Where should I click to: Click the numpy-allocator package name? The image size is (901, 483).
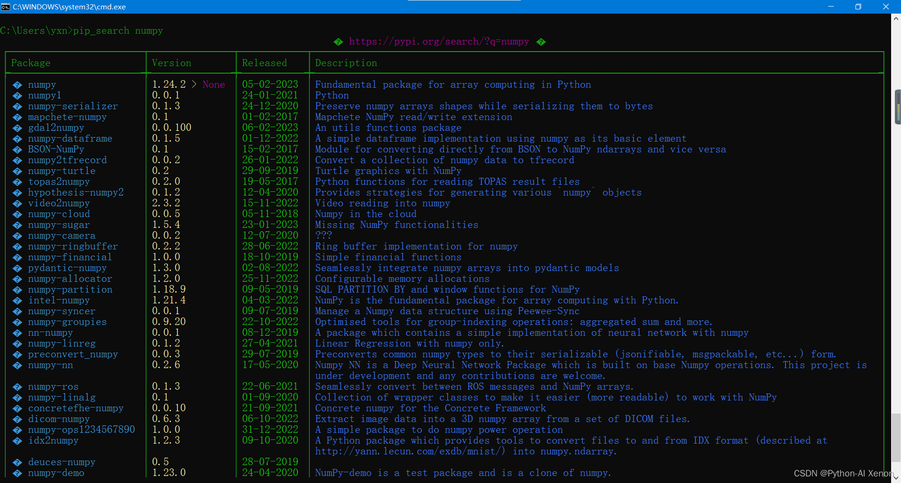point(70,279)
